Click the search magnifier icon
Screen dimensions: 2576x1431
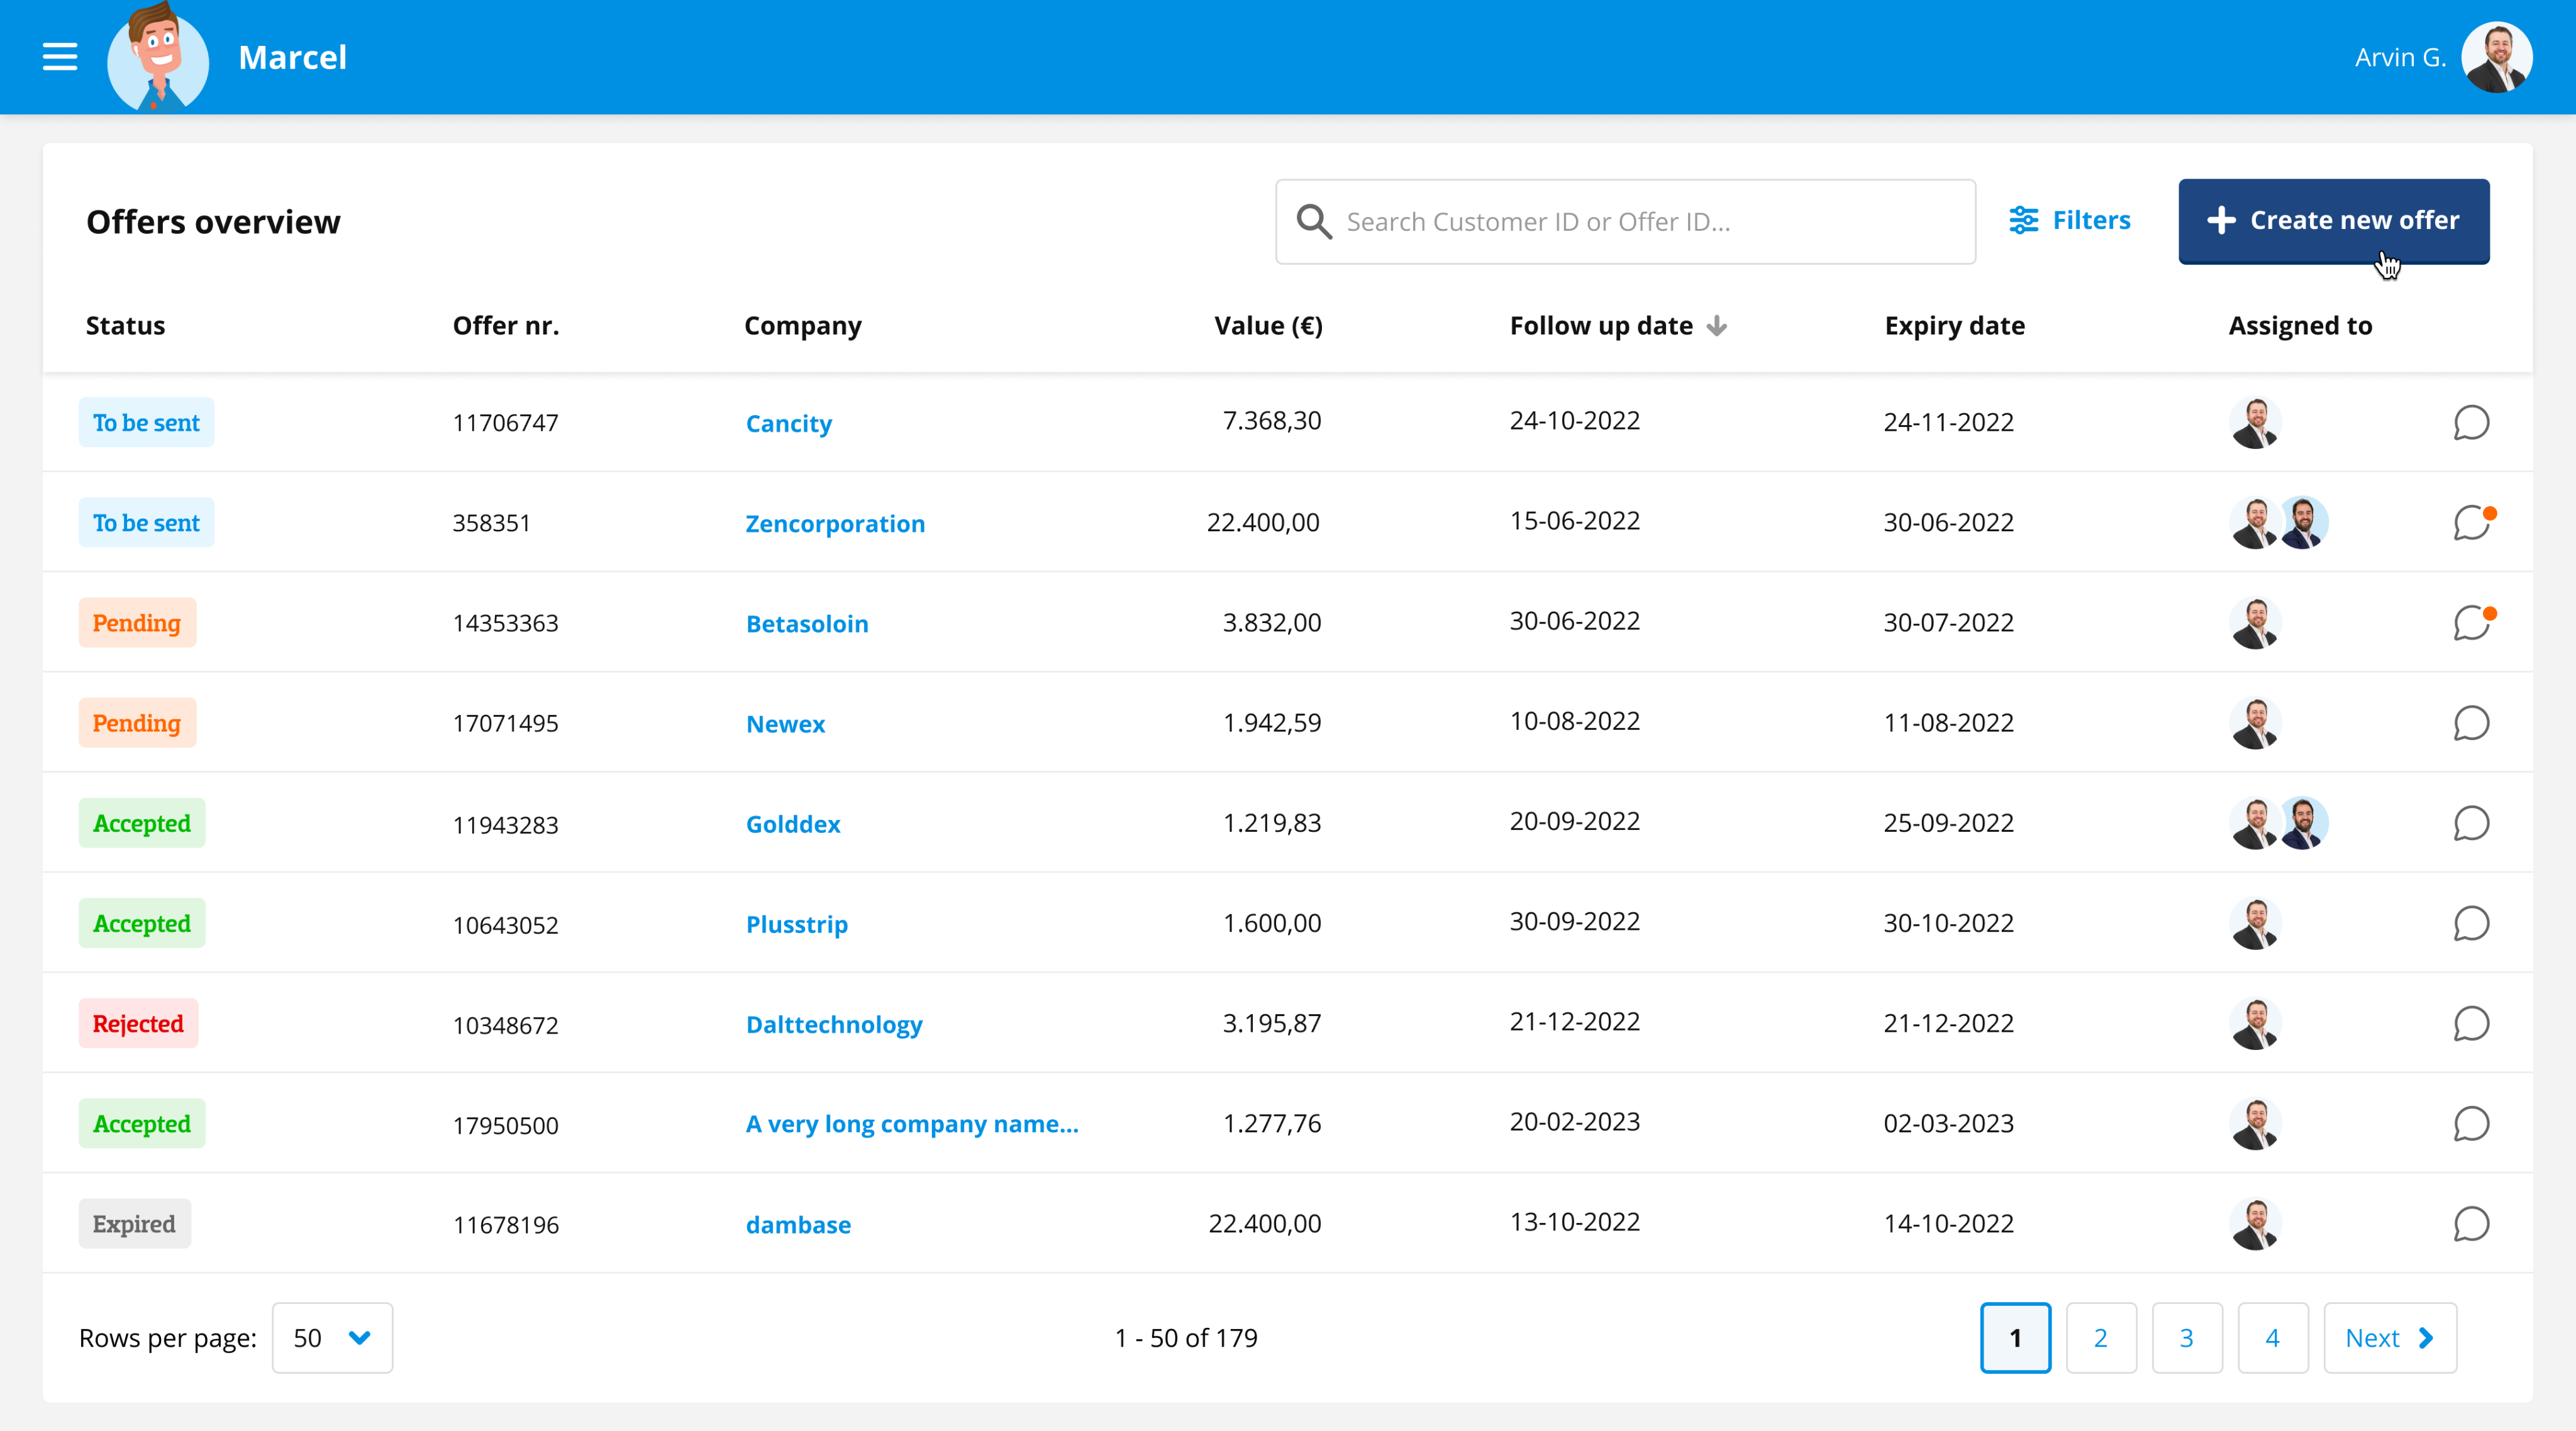point(1314,221)
